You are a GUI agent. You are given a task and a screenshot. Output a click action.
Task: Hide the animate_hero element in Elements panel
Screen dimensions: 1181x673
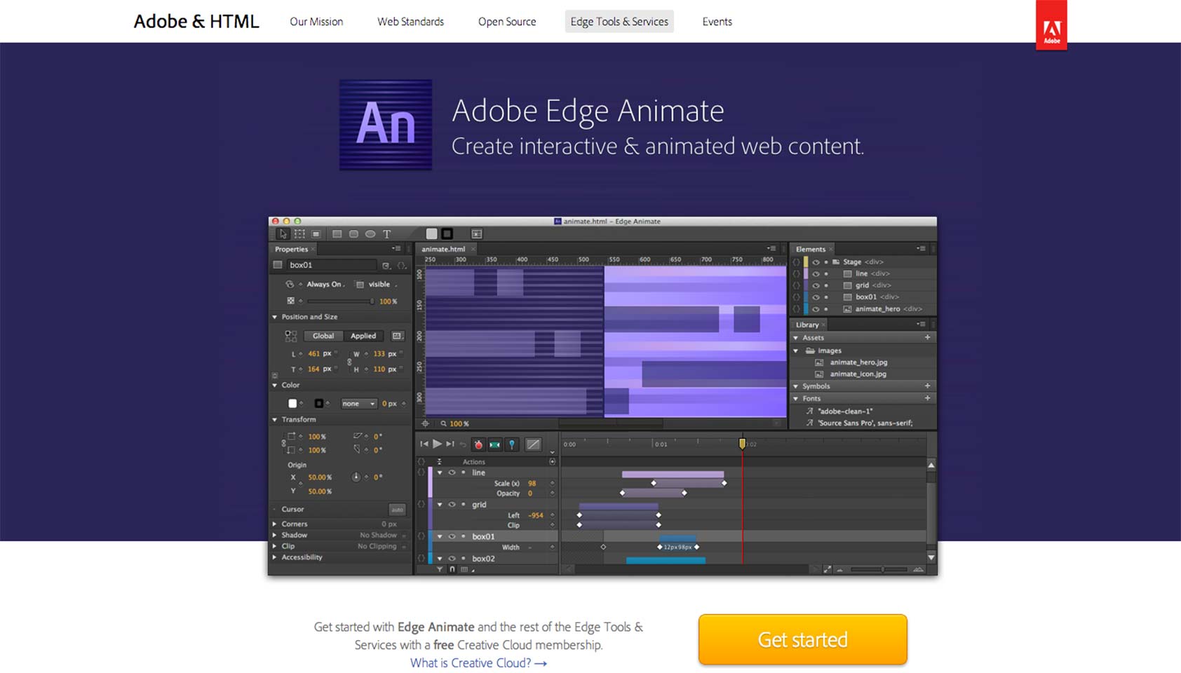816,309
